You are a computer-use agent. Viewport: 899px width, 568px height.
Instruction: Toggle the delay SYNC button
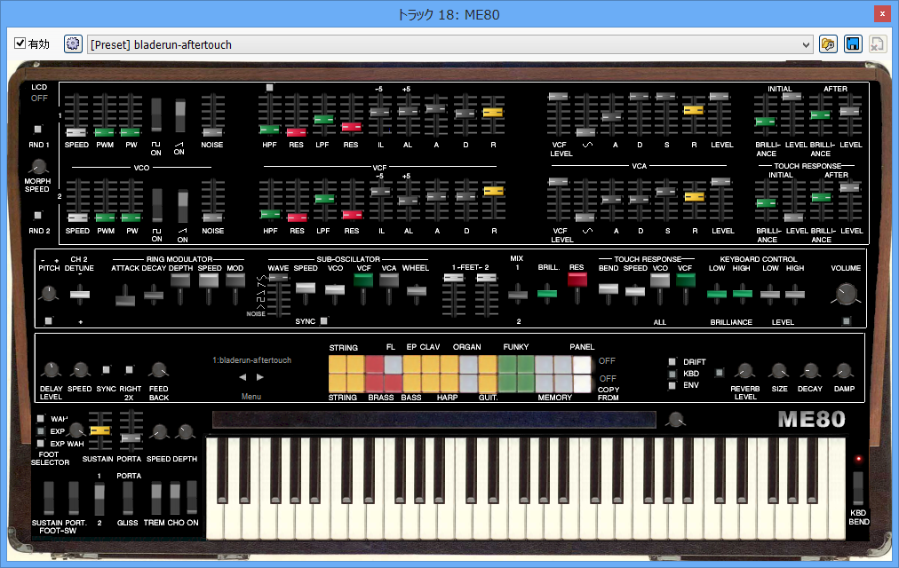[106, 370]
